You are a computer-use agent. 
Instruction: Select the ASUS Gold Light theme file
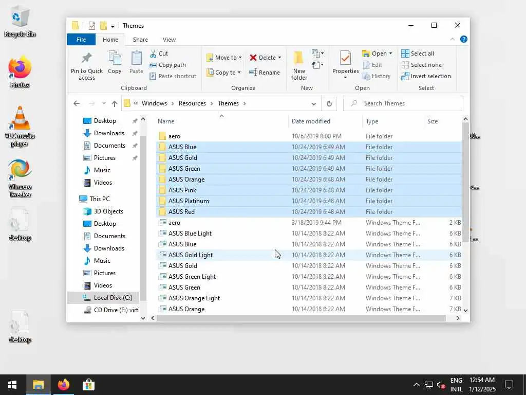click(x=309, y=255)
